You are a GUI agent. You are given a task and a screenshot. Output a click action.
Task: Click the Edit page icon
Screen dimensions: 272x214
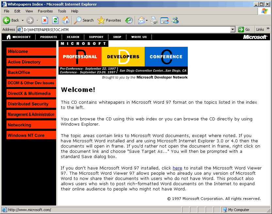pos(164,20)
